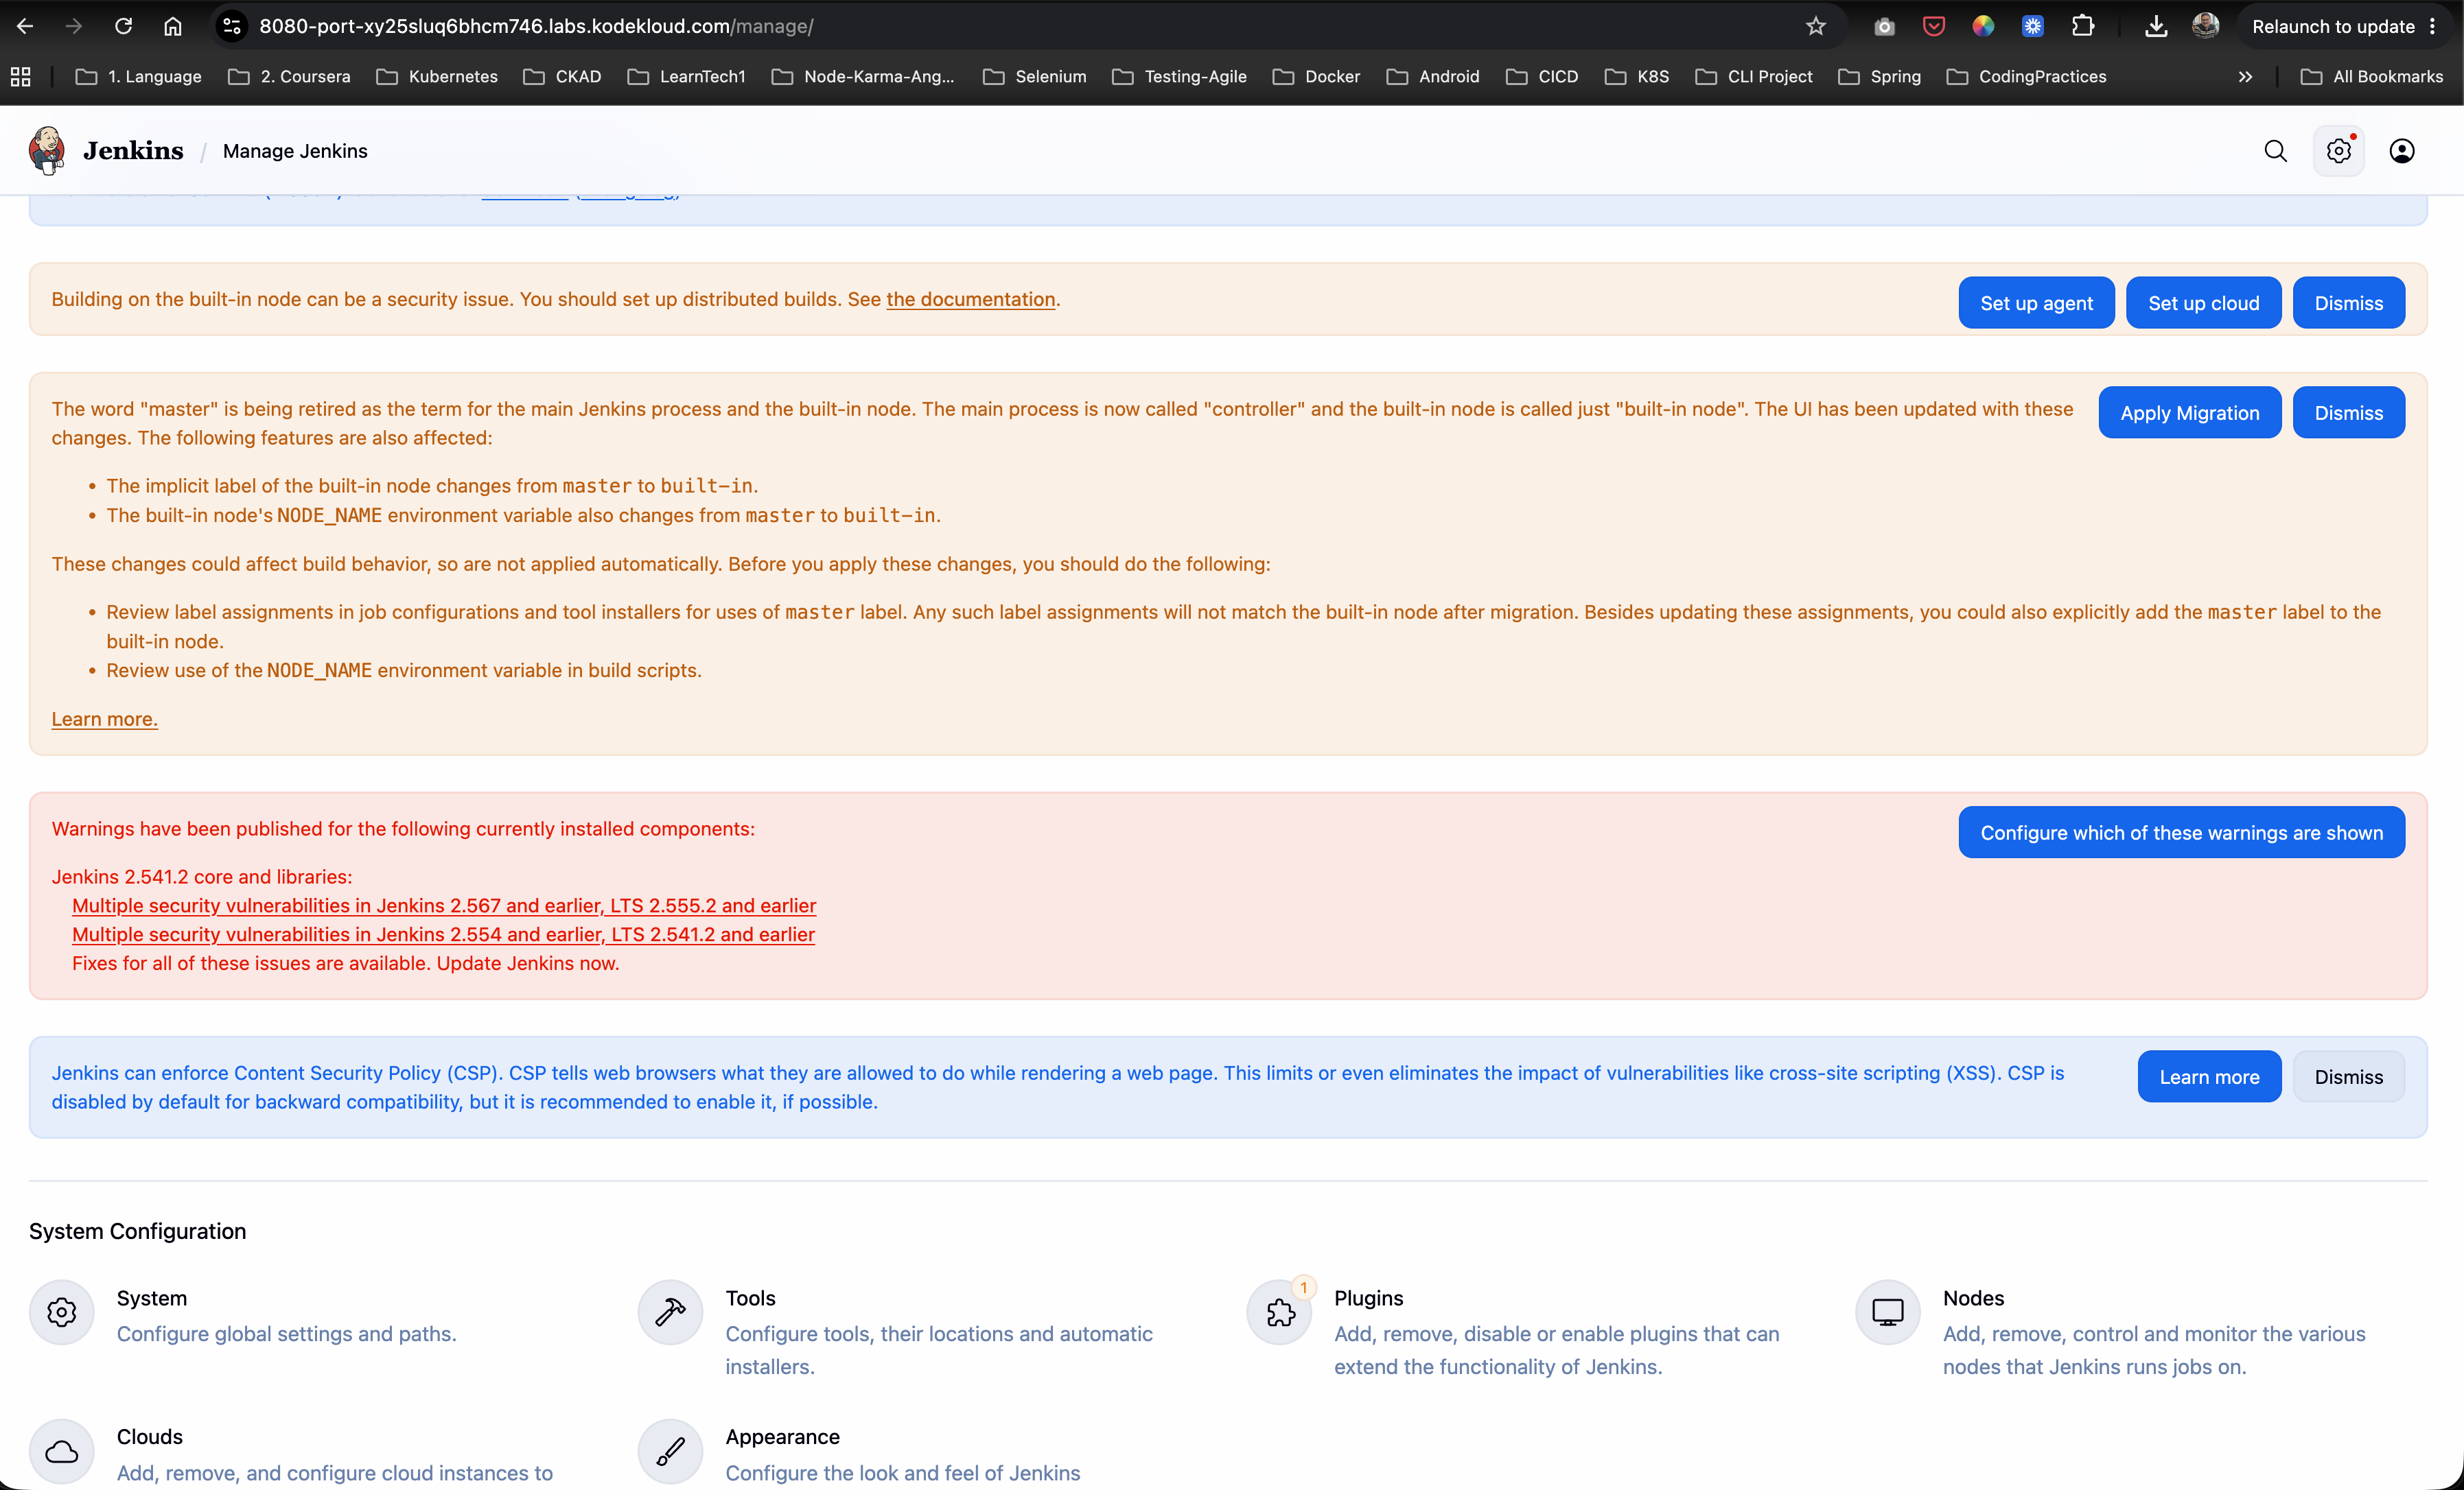Open the Jenkins 2.567 security vulnerabilities link
The image size is (2464, 1490).
[x=444, y=906]
